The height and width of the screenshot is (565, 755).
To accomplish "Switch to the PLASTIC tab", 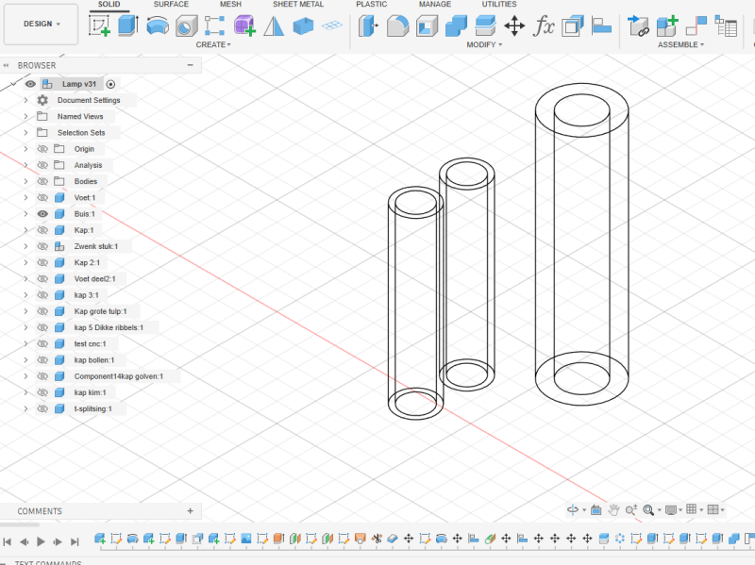I will click(371, 5).
